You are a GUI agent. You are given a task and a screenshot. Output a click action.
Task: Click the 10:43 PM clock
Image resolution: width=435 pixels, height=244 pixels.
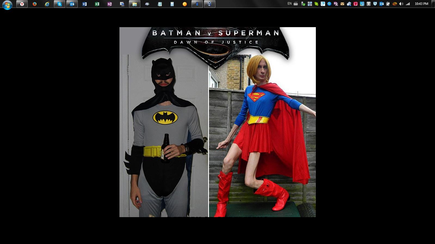coord(421,4)
